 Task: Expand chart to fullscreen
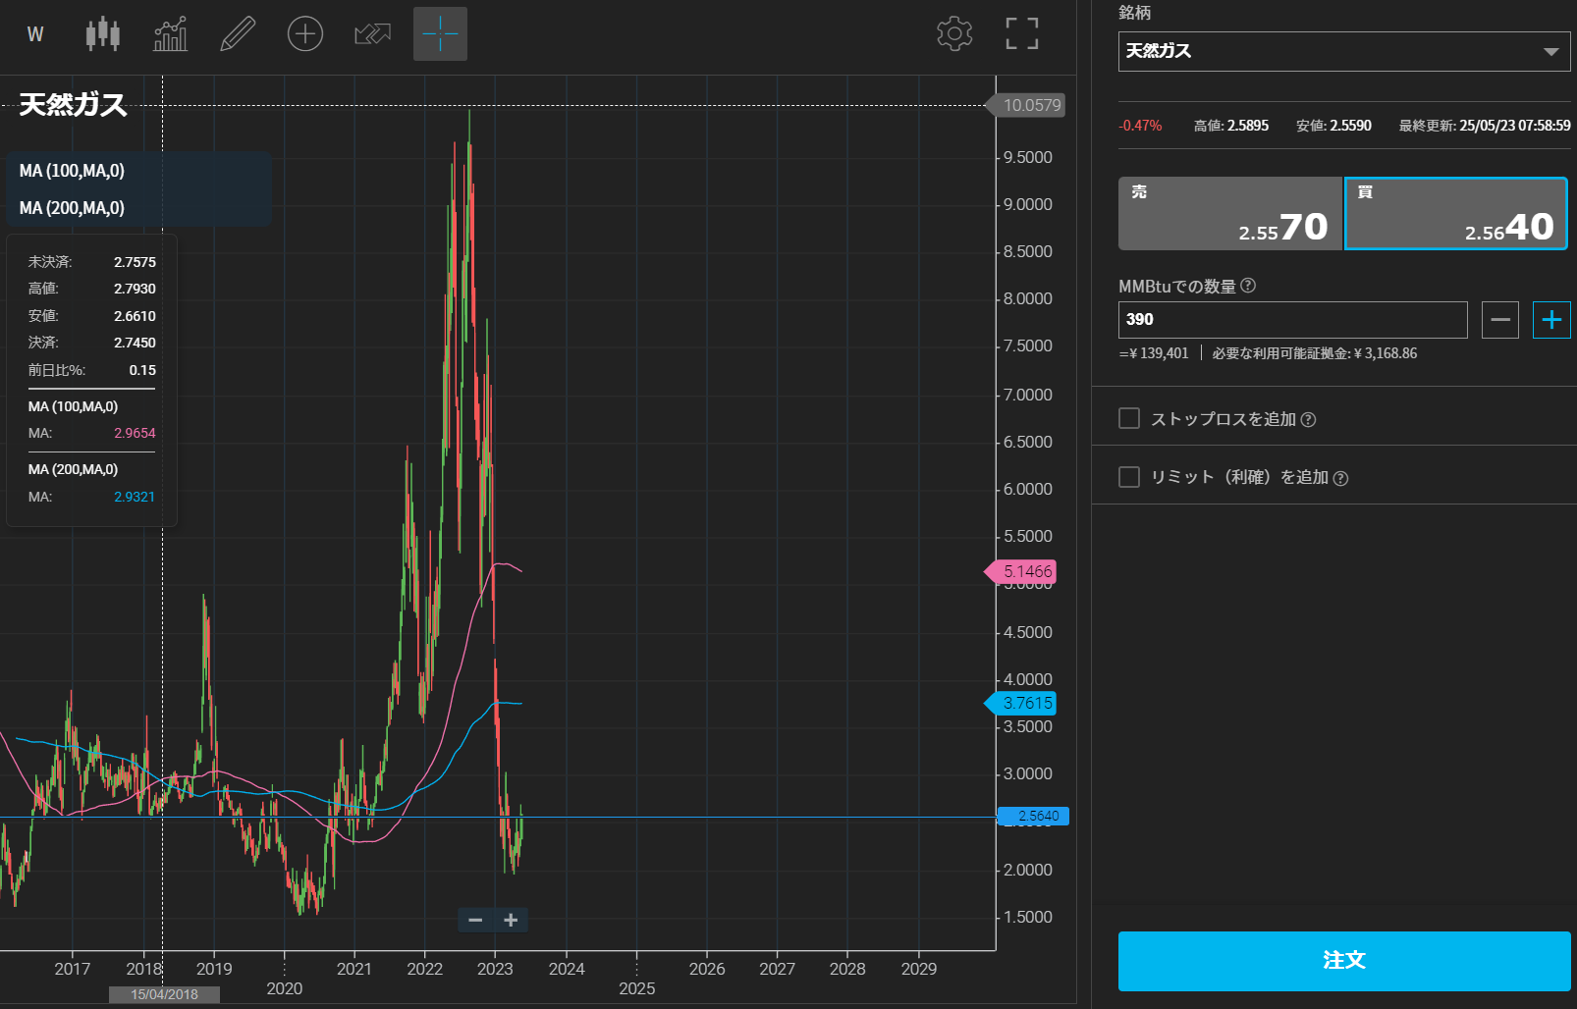pos(1022,34)
